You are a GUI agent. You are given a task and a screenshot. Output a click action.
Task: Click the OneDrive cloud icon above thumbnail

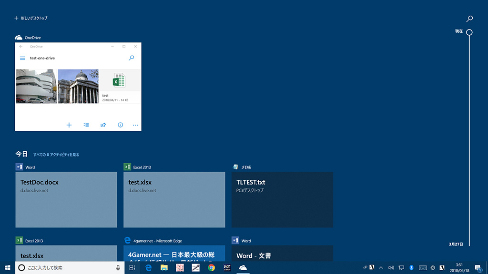(x=19, y=38)
